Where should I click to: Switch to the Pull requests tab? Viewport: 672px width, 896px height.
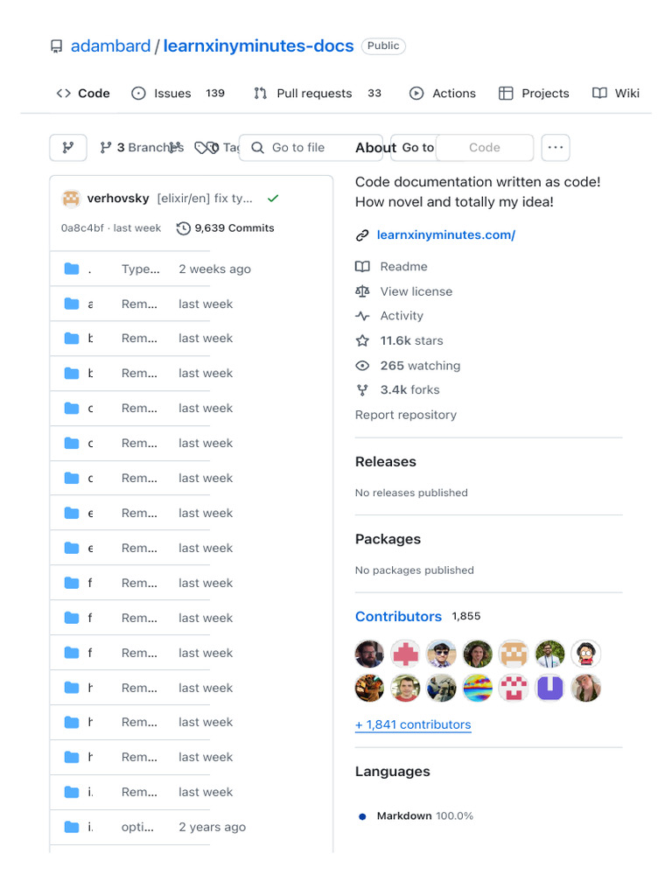point(316,94)
